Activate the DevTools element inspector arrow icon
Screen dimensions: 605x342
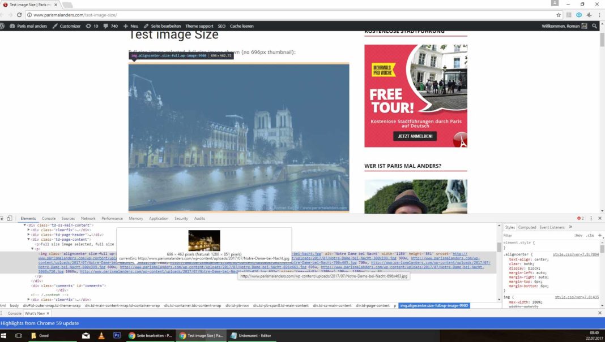pos(2,218)
